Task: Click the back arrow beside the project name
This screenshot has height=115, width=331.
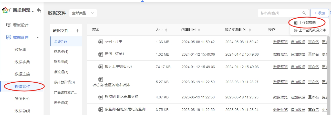Action: click(x=39, y=10)
